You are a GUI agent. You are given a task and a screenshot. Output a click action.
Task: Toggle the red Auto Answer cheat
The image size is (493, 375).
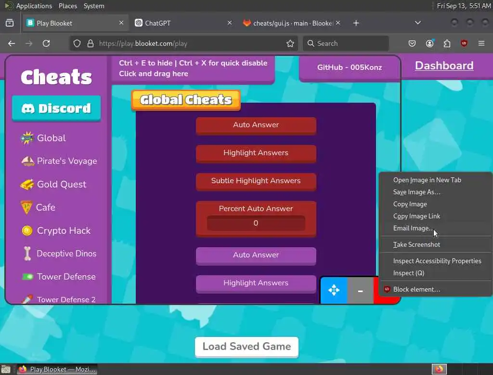pos(256,126)
